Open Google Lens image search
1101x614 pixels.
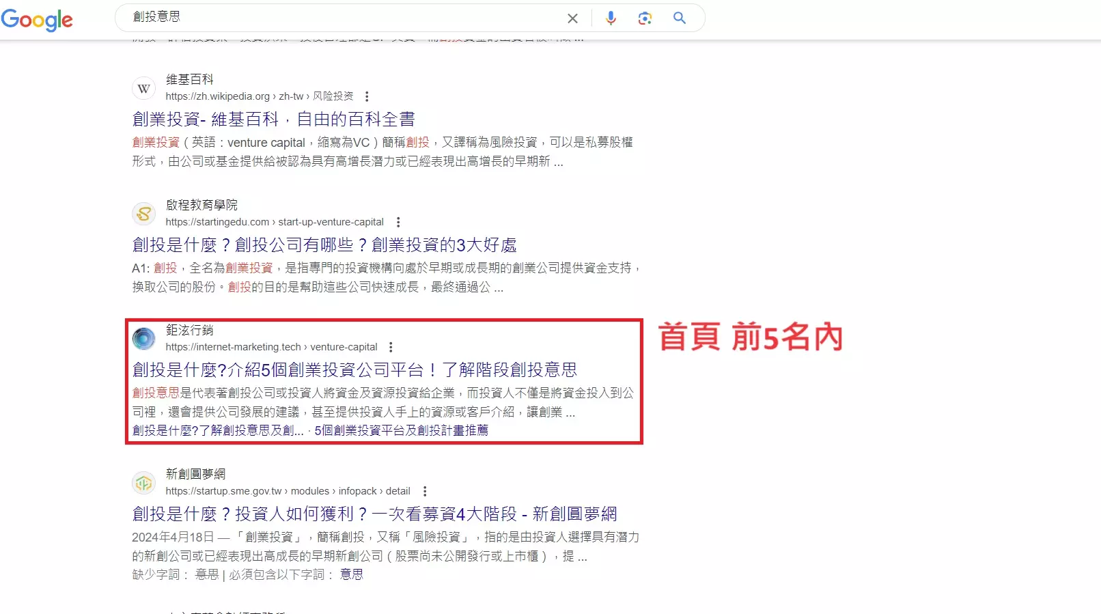(x=645, y=18)
